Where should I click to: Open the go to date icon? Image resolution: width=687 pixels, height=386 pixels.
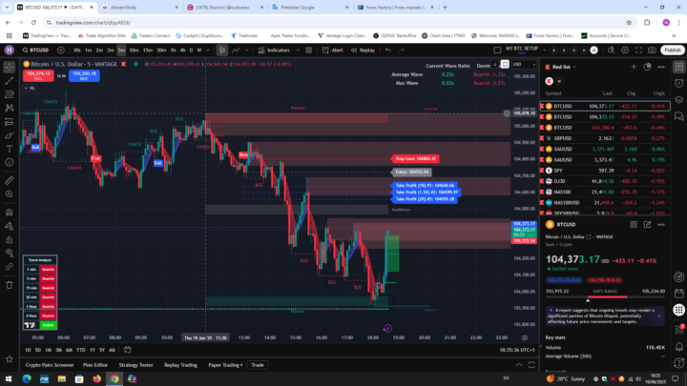[127, 350]
